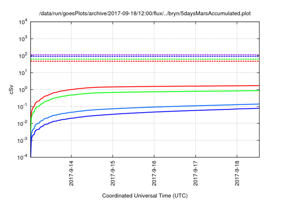Screen dimensions: 286x200
Task: Click the 10^0 y-axis tick label
Action: pyautogui.click(x=23, y=90)
